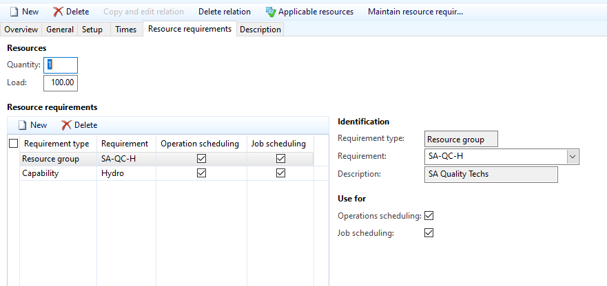The image size is (607, 286).
Task: Select the Hydro requirement cell
Action: tap(126, 173)
